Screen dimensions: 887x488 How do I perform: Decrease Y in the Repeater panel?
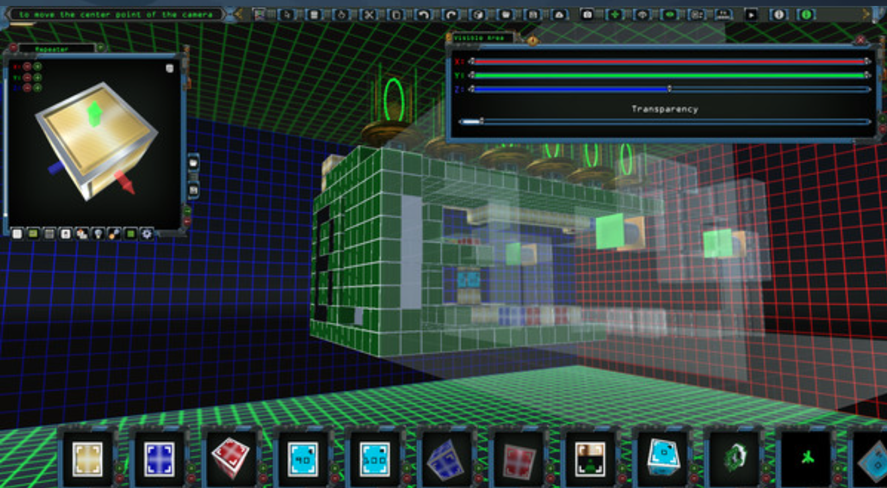(x=27, y=77)
